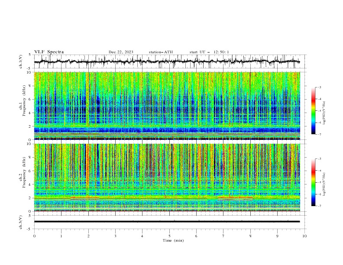
Task: Click the ch.2 PSD color scale bar
Action: coord(313,182)
